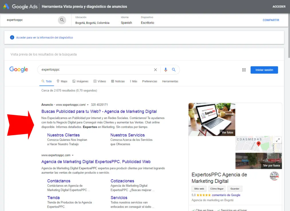Image resolution: width=290 pixels, height=211 pixels.
Task: Click ACCEDER in the top bar
Action: click(x=279, y=7)
